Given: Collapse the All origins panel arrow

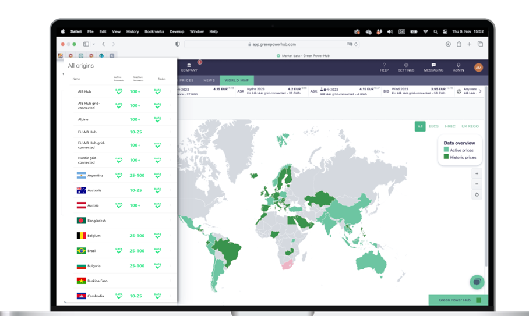Looking at the screenshot, I should click(x=63, y=74).
